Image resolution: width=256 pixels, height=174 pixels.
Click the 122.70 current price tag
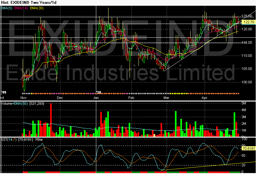coord(249,22)
